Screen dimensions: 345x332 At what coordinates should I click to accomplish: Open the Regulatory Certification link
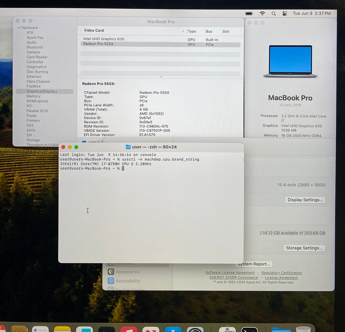click(281, 273)
